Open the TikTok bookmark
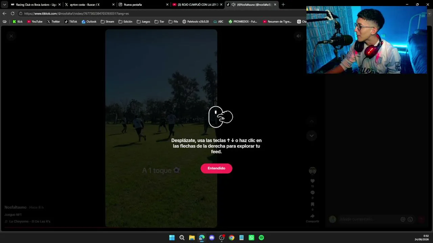This screenshot has height=243, width=433. 71,22
